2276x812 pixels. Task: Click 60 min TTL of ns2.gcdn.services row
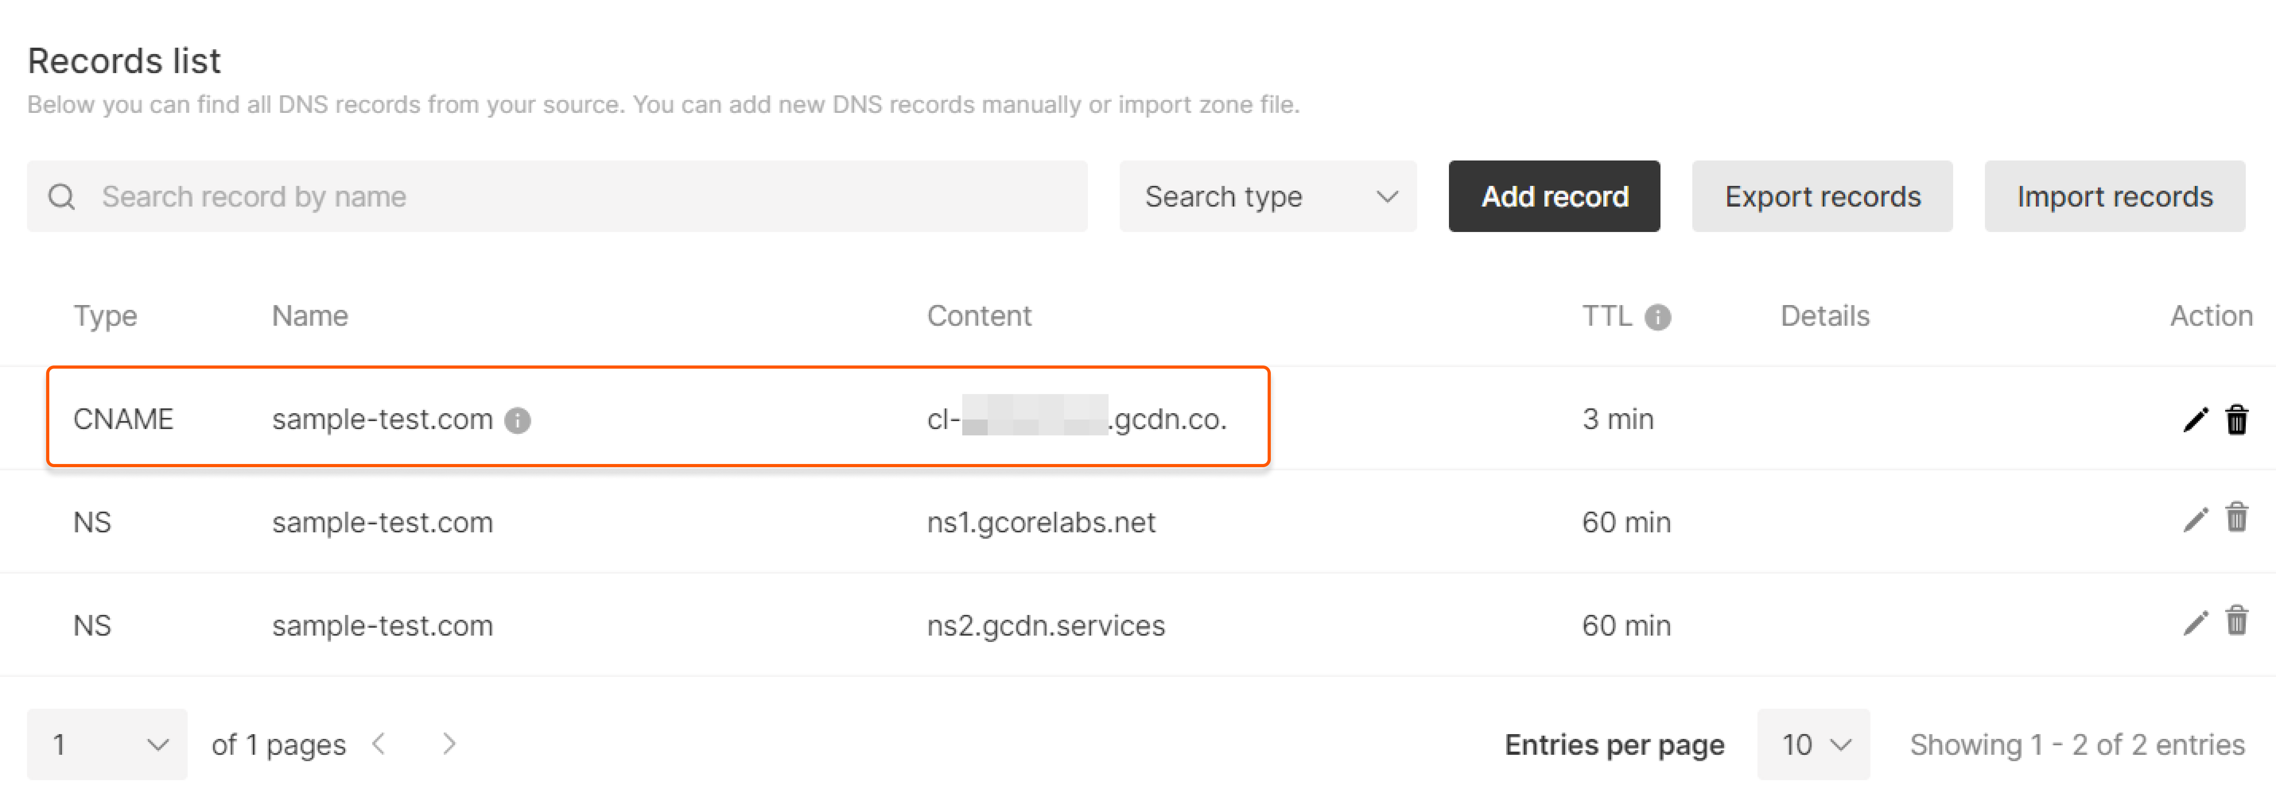(1627, 626)
